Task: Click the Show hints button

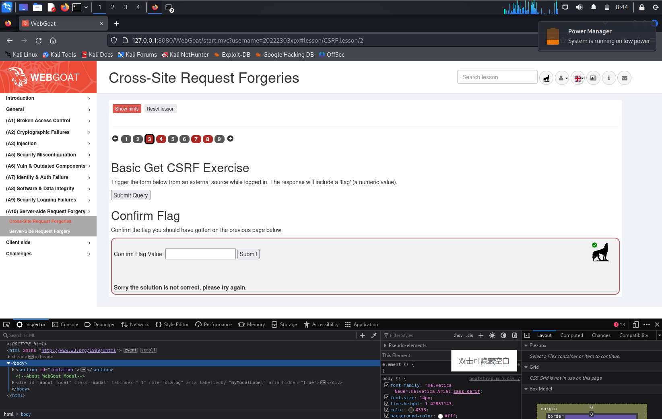Action: pyautogui.click(x=127, y=109)
